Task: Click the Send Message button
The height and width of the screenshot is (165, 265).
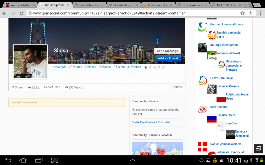Action: pos(167,51)
